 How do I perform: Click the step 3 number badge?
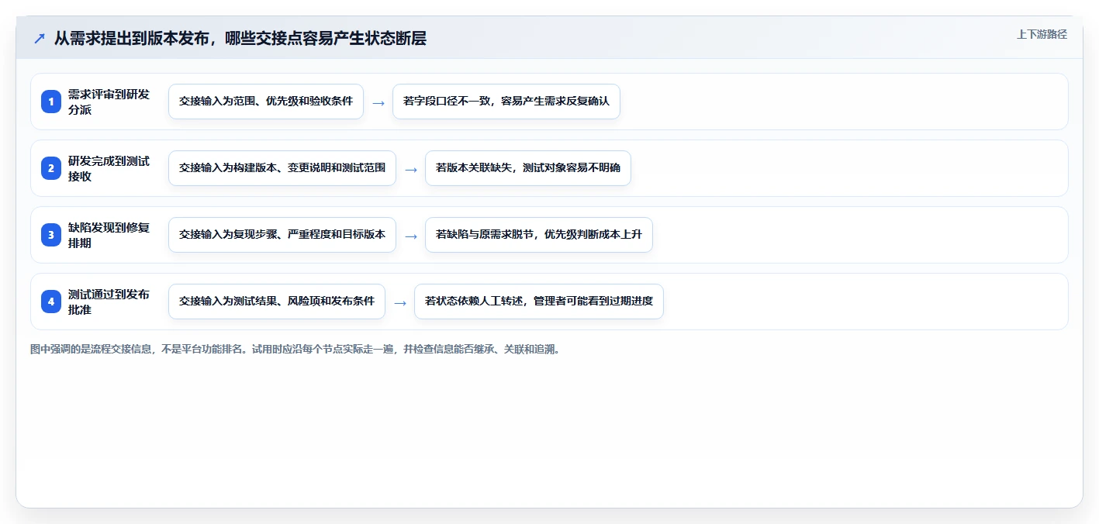pos(51,235)
